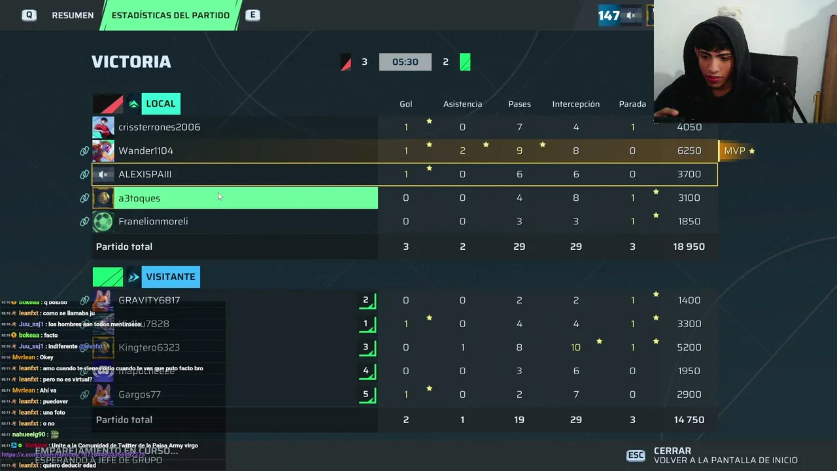This screenshot has width=837, height=471.
Task: Select player name Wander1104
Action: click(146, 150)
